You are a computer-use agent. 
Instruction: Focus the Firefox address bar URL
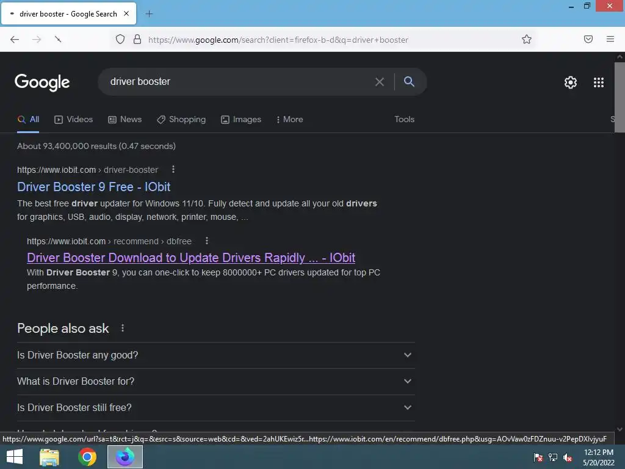point(278,40)
